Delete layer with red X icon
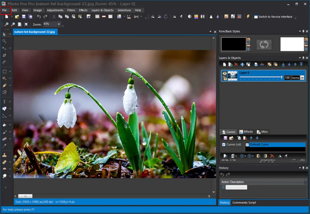 (236, 64)
